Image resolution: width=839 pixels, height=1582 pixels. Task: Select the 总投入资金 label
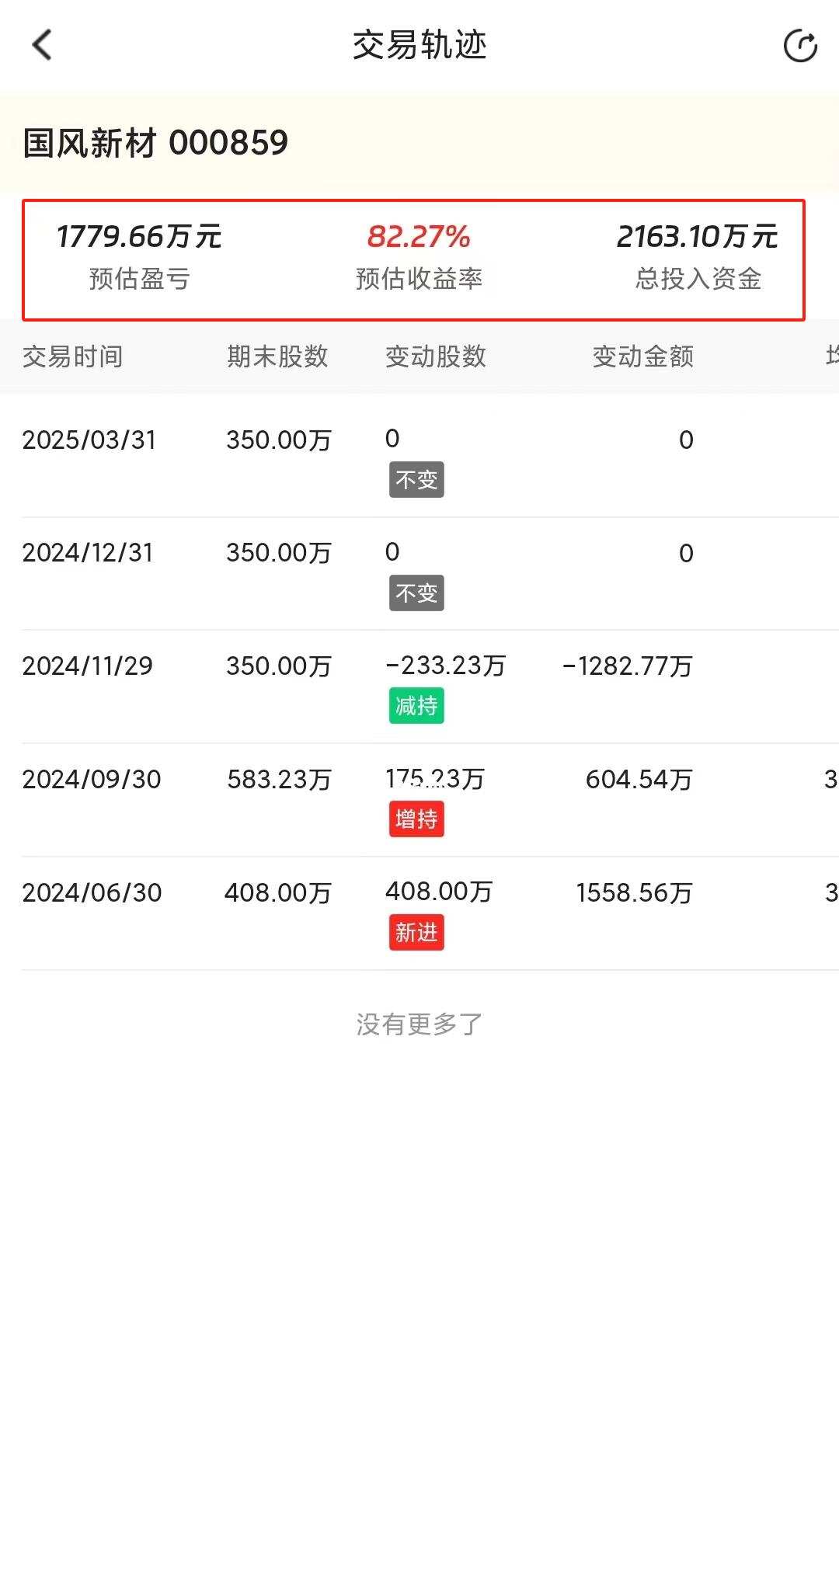coord(698,279)
